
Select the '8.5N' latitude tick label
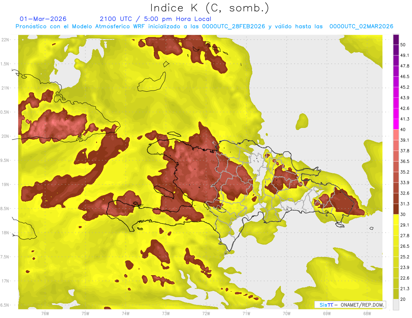(x=5, y=209)
